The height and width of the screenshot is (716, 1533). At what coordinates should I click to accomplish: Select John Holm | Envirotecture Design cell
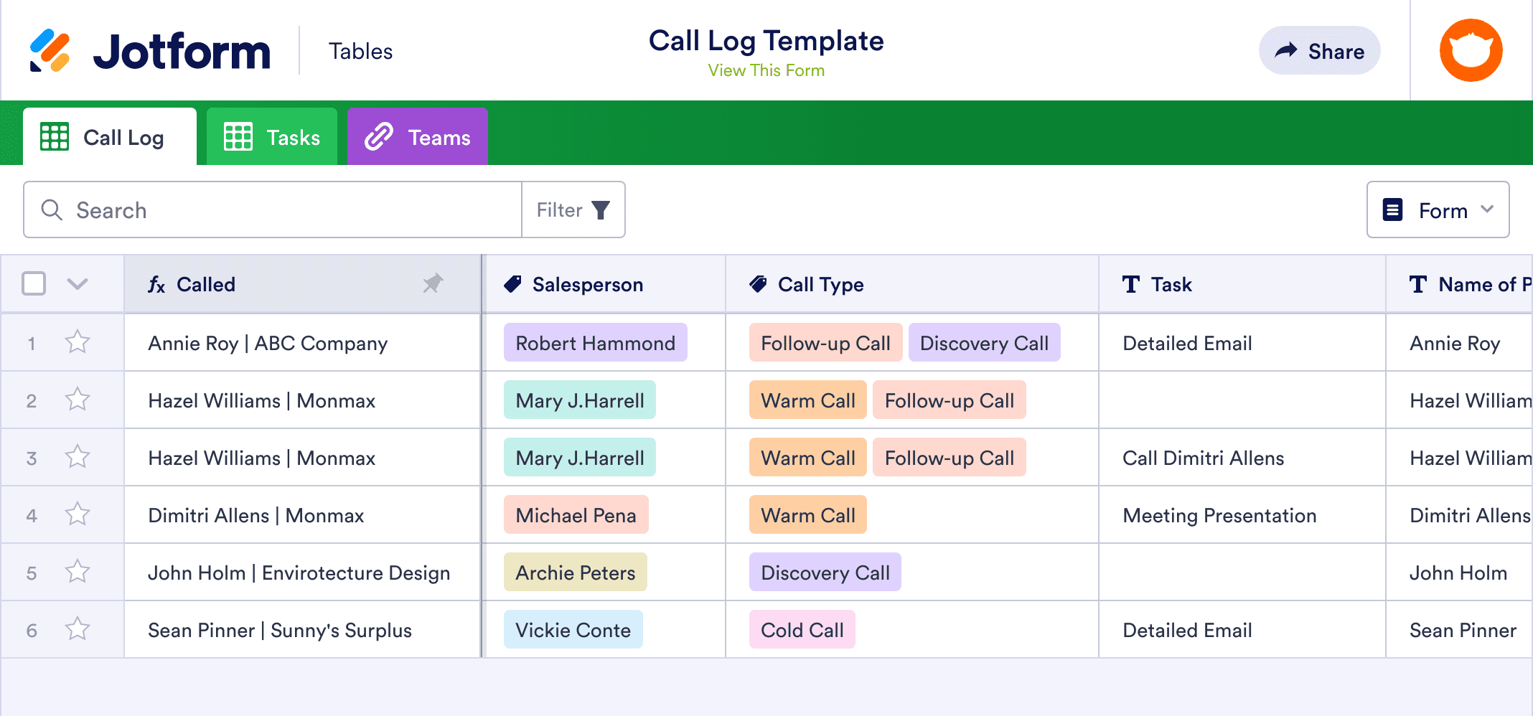(x=302, y=572)
